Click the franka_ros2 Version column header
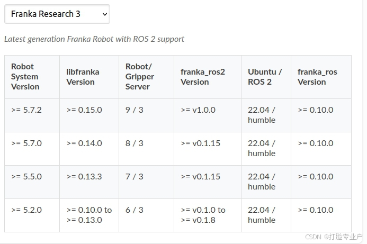This screenshot has height=244, width=367. pos(203,77)
